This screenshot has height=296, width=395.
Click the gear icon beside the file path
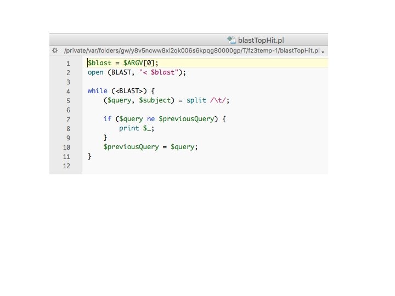[55, 50]
